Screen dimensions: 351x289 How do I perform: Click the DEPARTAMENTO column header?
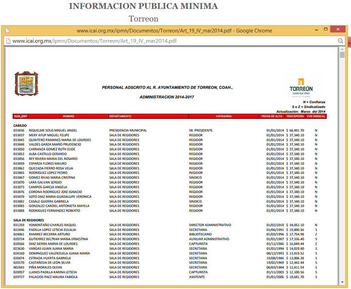(x=120, y=116)
